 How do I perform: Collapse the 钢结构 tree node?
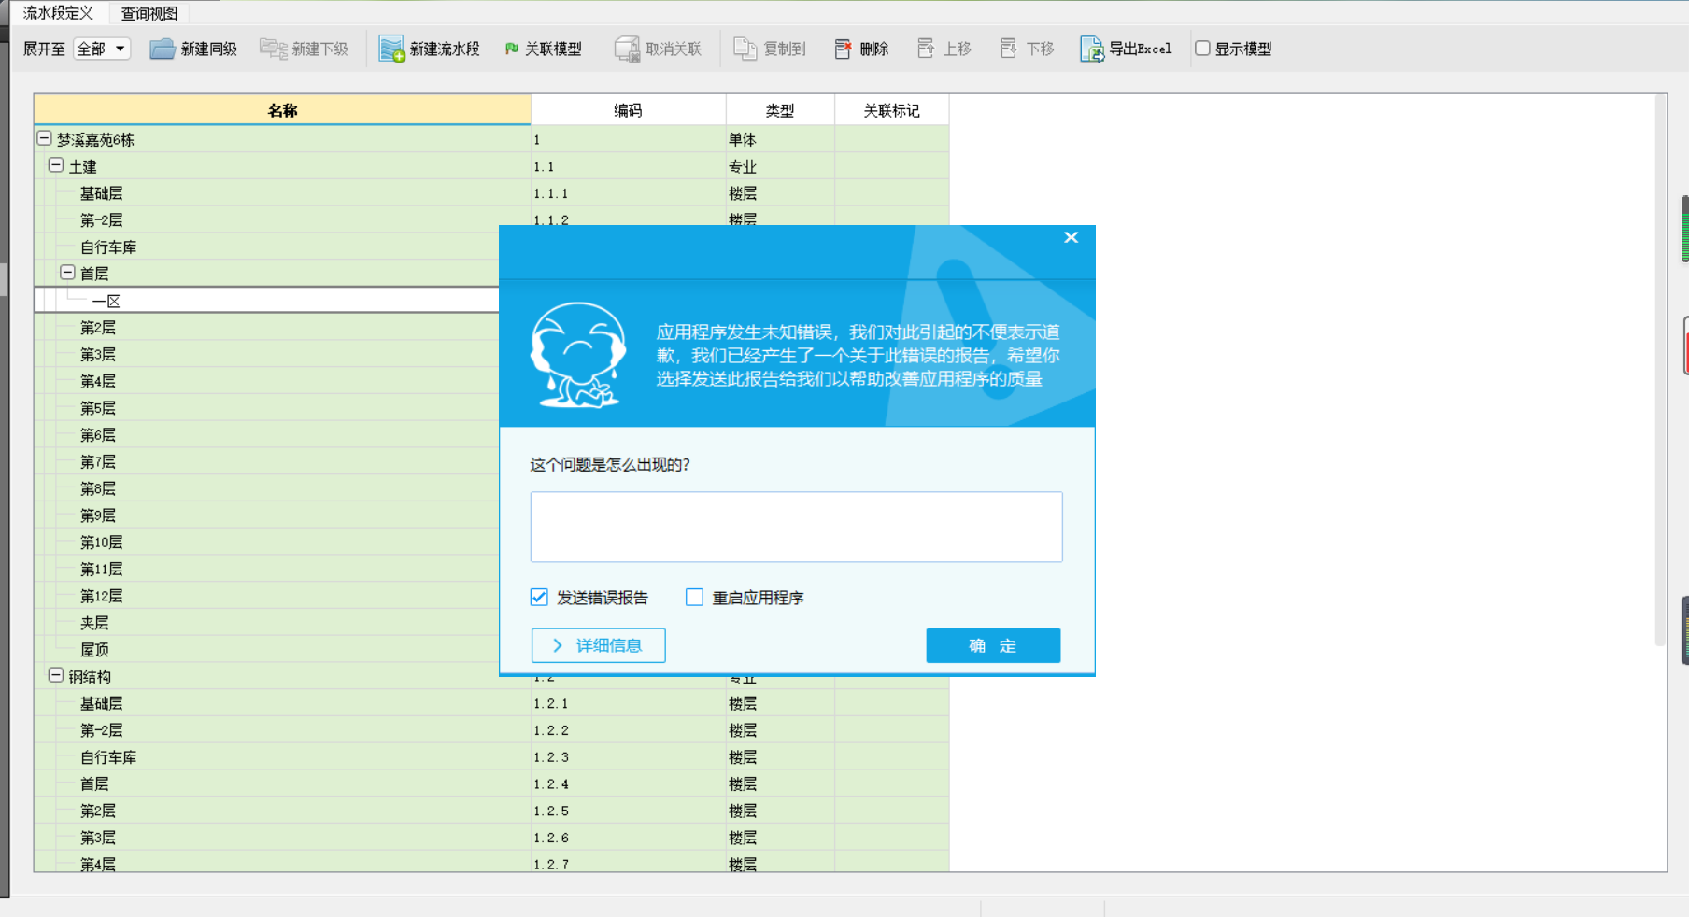56,675
